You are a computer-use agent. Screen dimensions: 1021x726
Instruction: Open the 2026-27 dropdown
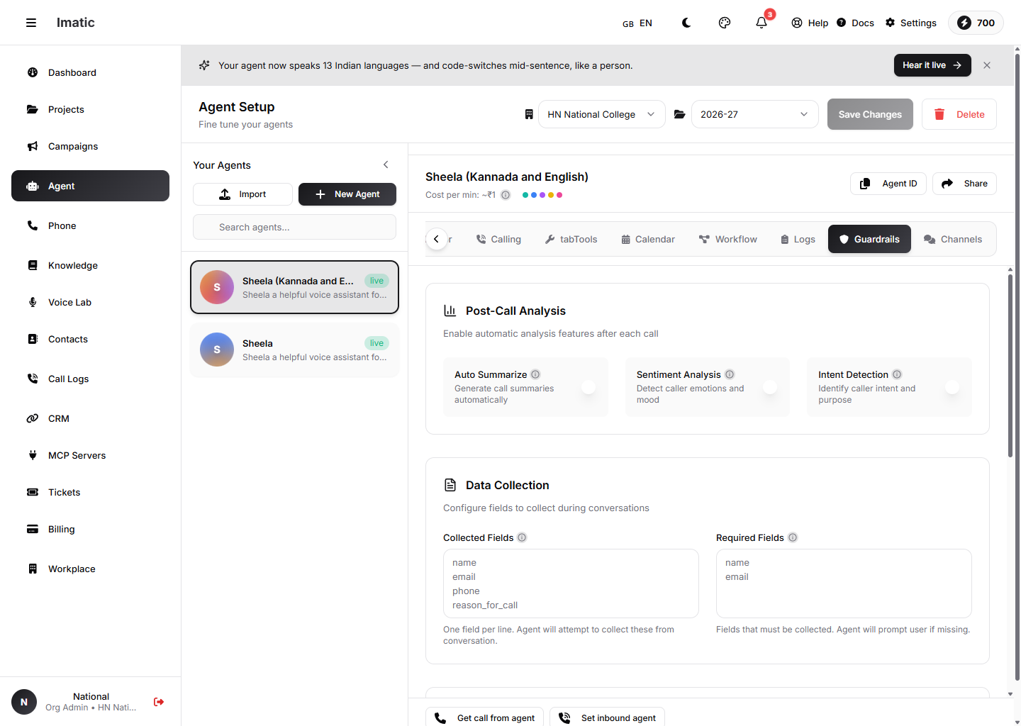click(x=755, y=114)
